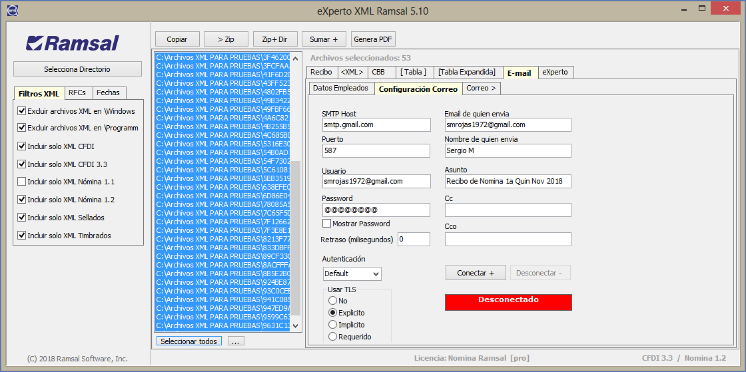Image resolution: width=746 pixels, height=372 pixels.
Task: Select file row ending 3F46200
Action: (222, 57)
